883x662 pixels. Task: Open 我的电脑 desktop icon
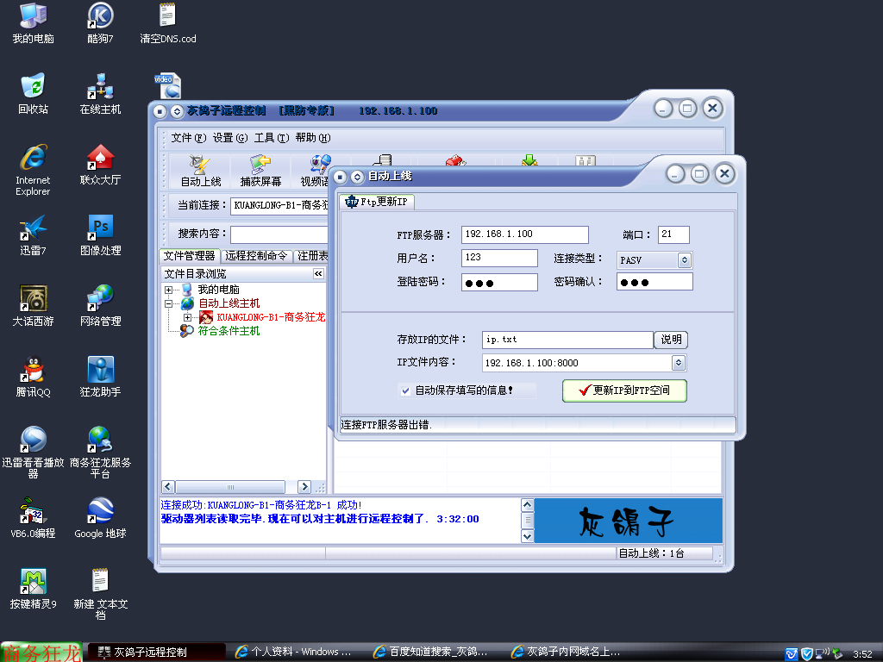tap(33, 22)
